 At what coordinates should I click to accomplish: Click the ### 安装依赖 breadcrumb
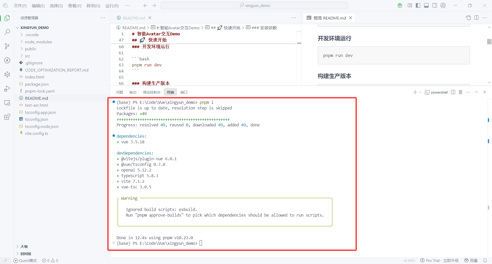[x=261, y=28]
